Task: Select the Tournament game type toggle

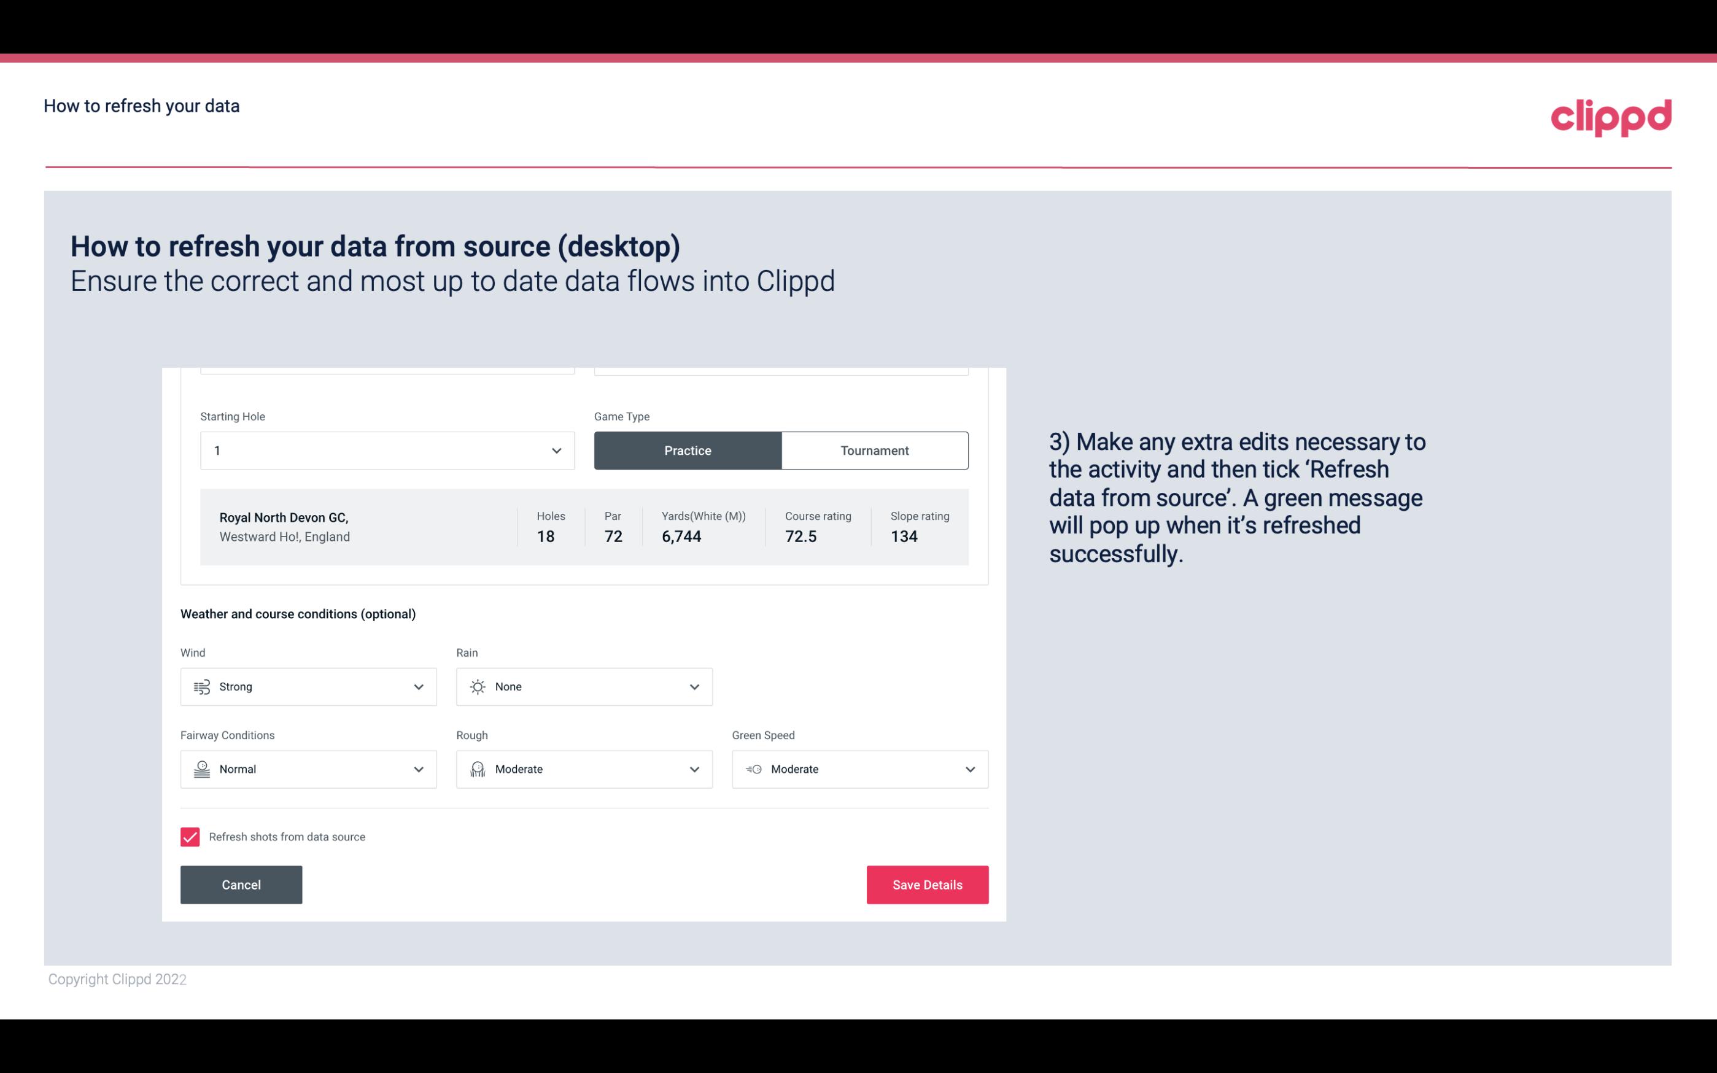Action: (x=874, y=450)
